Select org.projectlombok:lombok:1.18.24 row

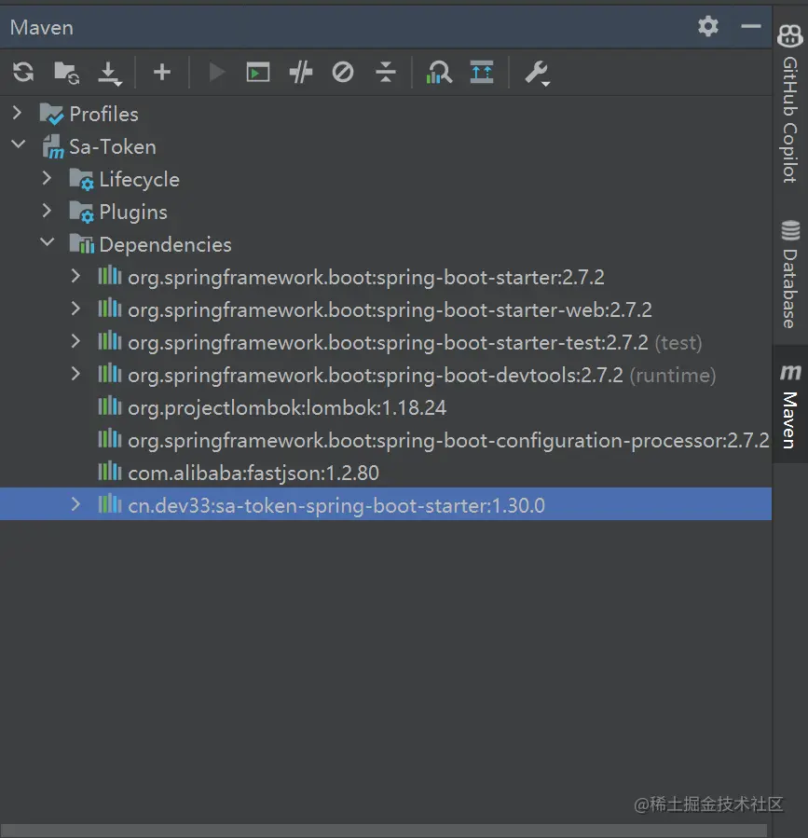point(386,407)
